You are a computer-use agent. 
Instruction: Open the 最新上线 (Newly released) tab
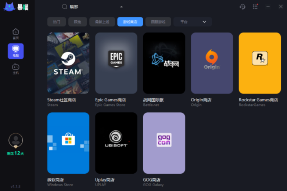click(x=102, y=22)
